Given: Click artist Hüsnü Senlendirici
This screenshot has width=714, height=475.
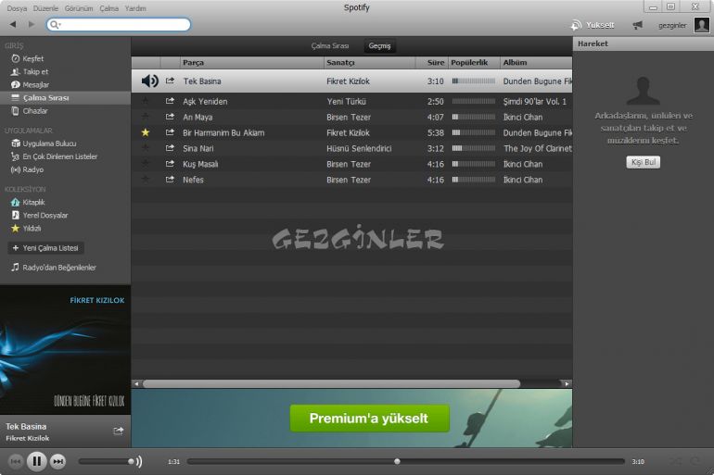Looking at the screenshot, I should tap(359, 149).
